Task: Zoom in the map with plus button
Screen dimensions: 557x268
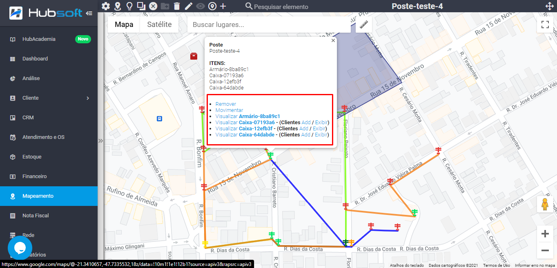Action: [x=545, y=234]
